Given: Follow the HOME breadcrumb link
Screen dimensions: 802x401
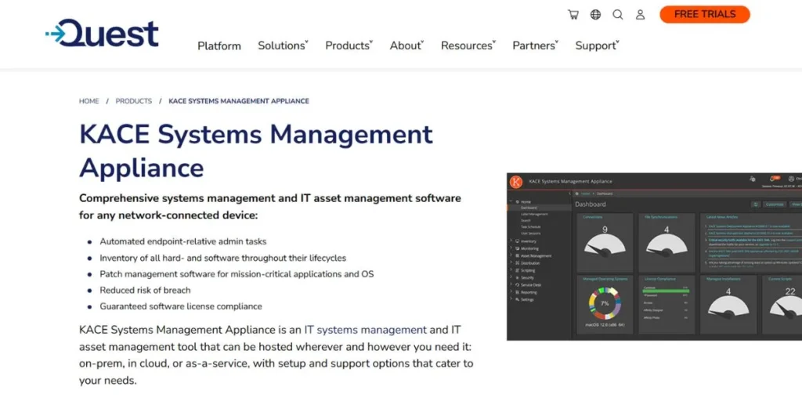Looking at the screenshot, I should 89,101.
